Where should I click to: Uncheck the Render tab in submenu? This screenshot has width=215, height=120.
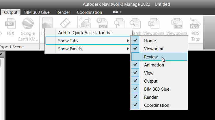(159, 97)
